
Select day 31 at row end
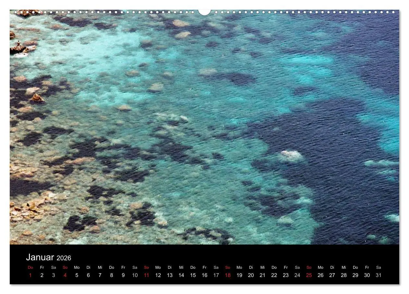coord(378,275)
